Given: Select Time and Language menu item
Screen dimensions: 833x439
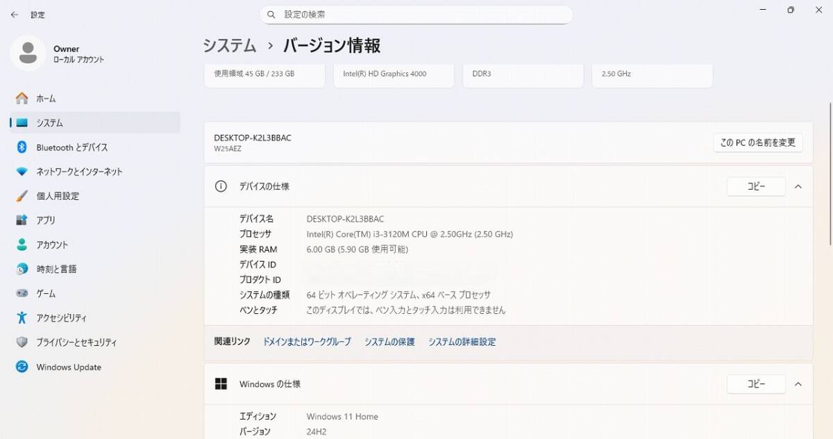Looking at the screenshot, I should click(56, 270).
